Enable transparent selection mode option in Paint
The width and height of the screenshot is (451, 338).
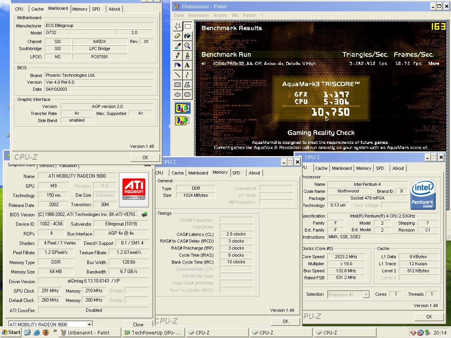click(x=183, y=120)
